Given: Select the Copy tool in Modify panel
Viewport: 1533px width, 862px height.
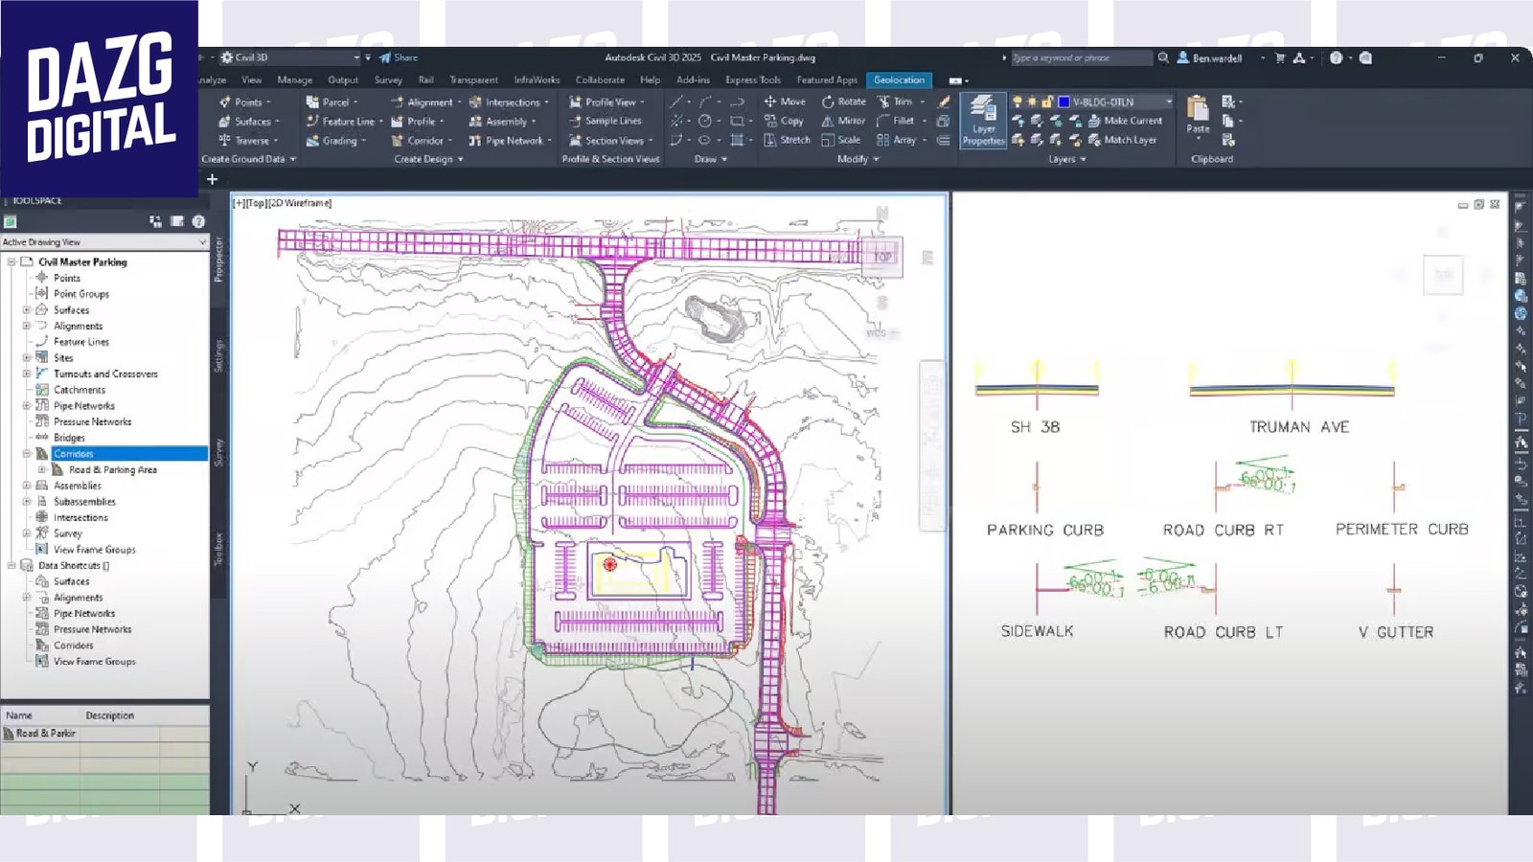Looking at the screenshot, I should click(783, 121).
